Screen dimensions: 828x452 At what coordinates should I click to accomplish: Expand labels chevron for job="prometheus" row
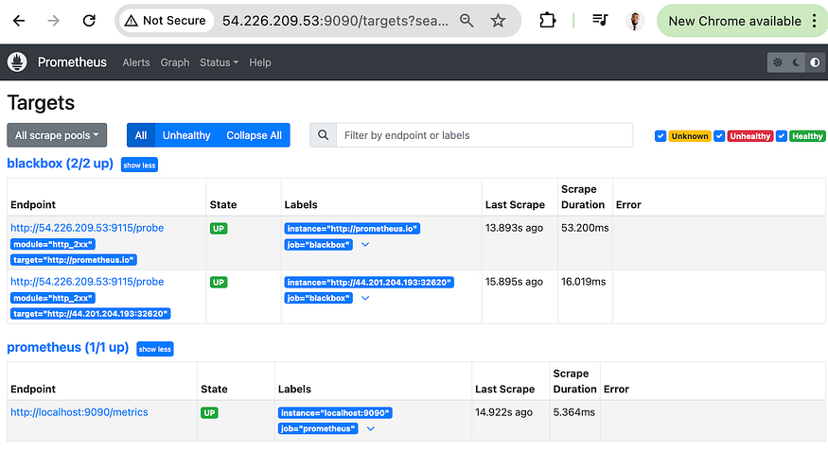371,428
